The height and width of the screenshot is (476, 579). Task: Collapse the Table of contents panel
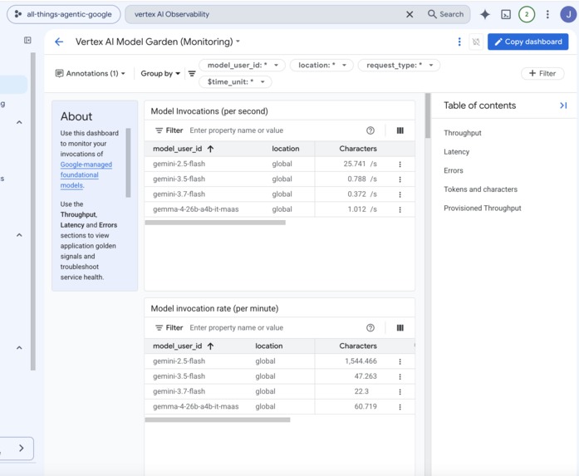point(563,106)
